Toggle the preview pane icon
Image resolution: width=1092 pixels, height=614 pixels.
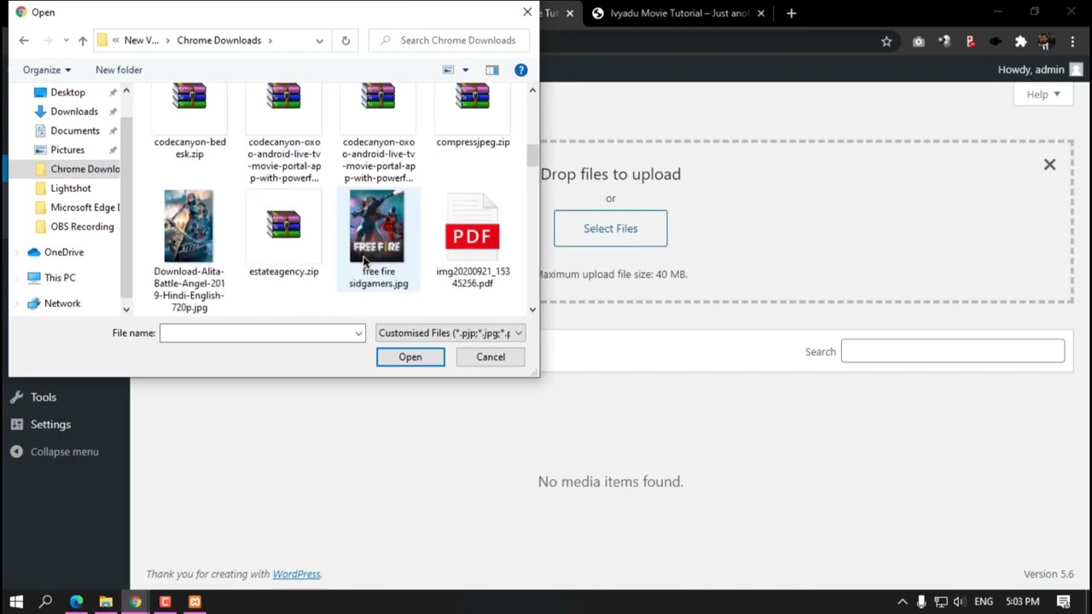[492, 70]
